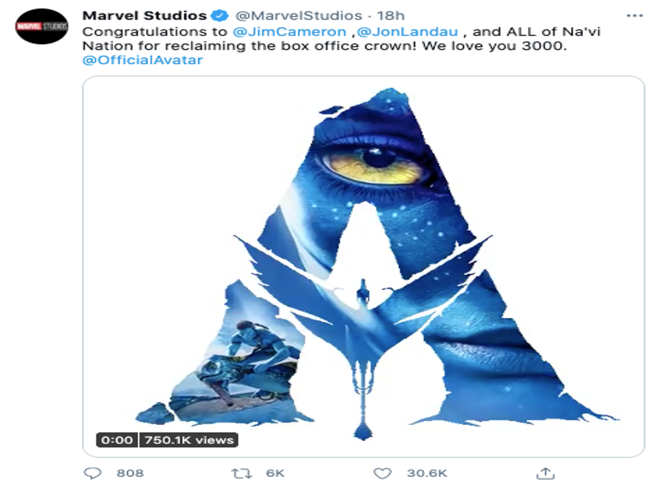Click the 0:00 video time label
662x489 pixels.
coord(117,440)
